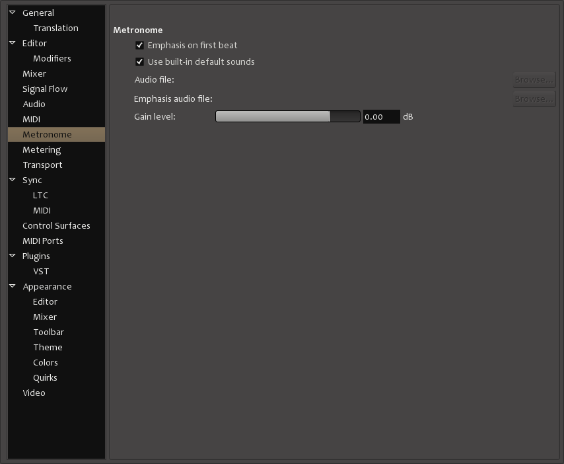Collapse the Editor section arrow at top
564x464 pixels.
tap(13, 43)
